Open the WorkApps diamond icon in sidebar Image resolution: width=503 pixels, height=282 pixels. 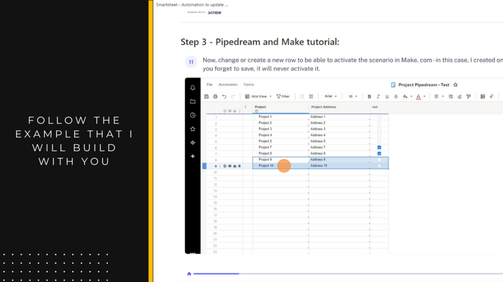(193, 143)
